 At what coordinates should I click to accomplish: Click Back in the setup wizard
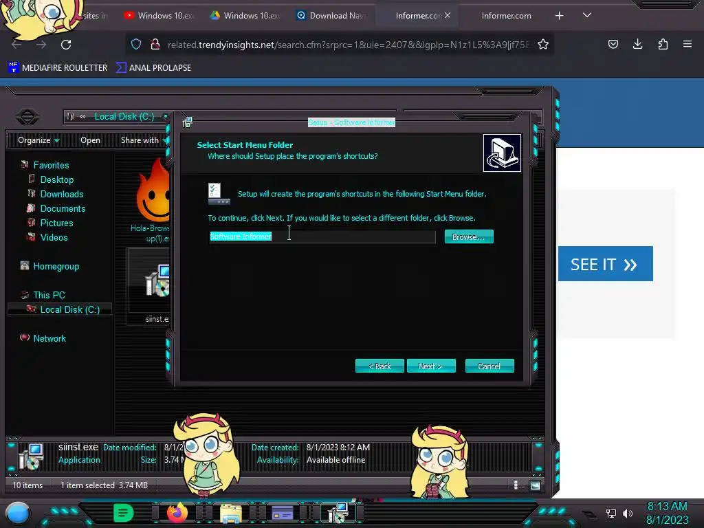tap(379, 366)
